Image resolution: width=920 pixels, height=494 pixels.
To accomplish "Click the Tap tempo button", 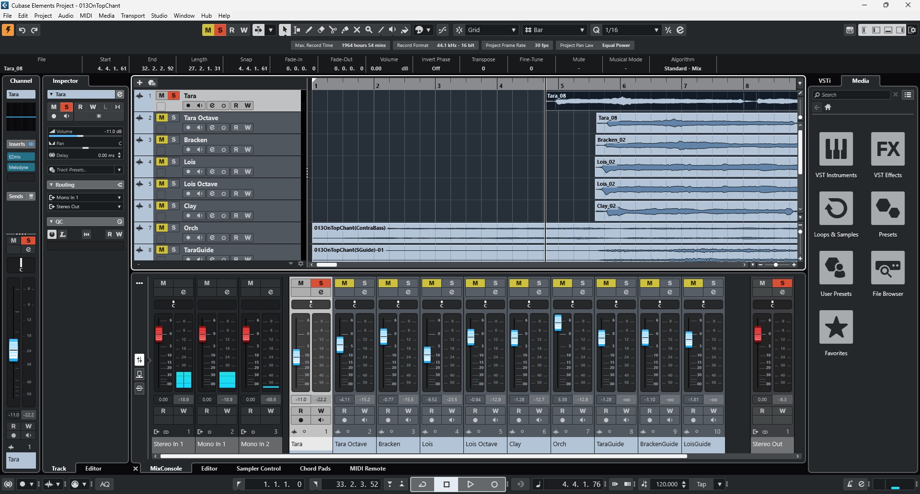I will (701, 484).
